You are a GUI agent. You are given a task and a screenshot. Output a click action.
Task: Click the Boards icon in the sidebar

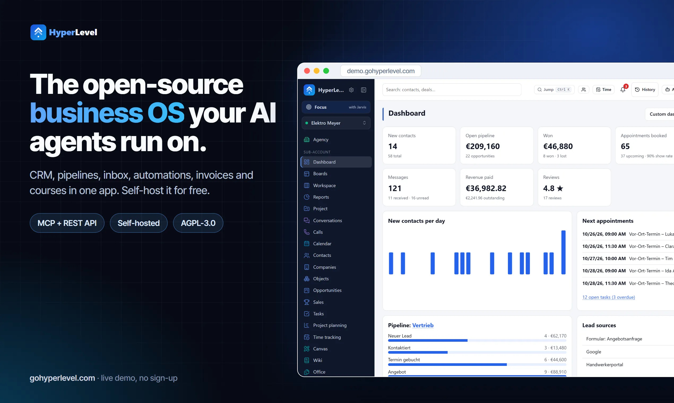point(306,174)
